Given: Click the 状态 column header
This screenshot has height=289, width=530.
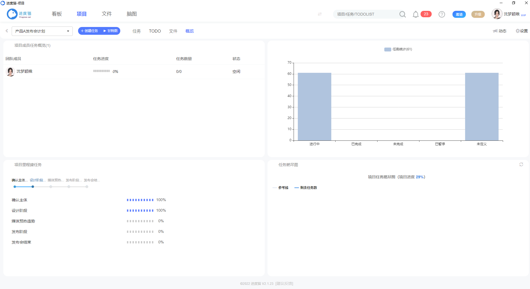Looking at the screenshot, I should 236,59.
